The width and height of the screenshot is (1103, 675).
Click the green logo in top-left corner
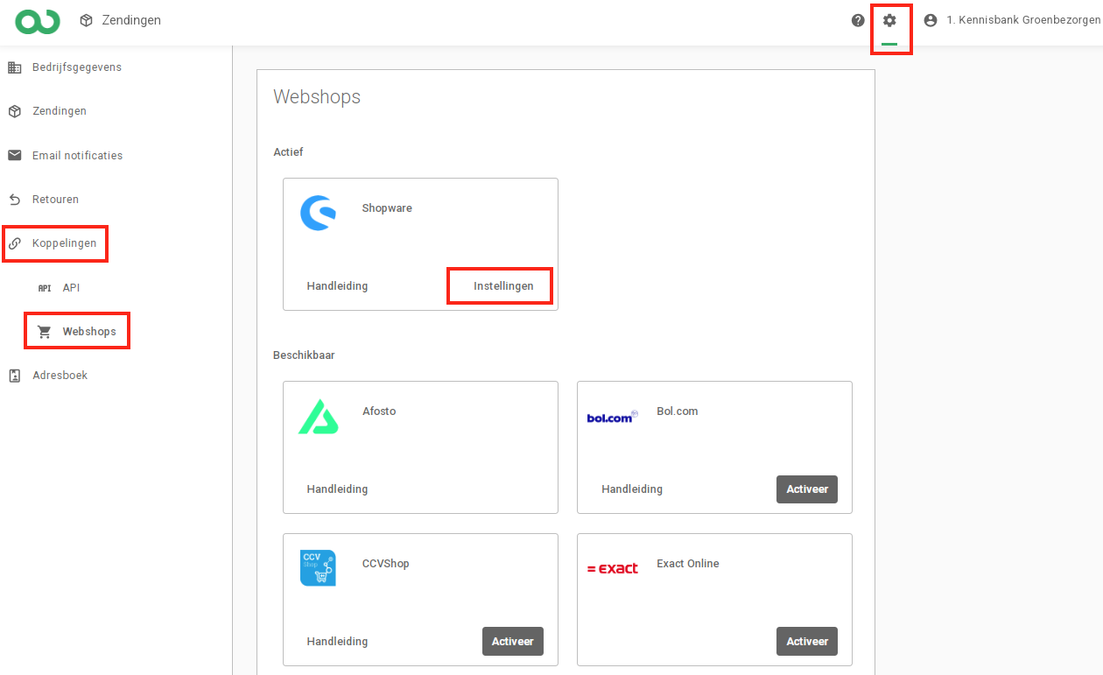[x=38, y=21]
